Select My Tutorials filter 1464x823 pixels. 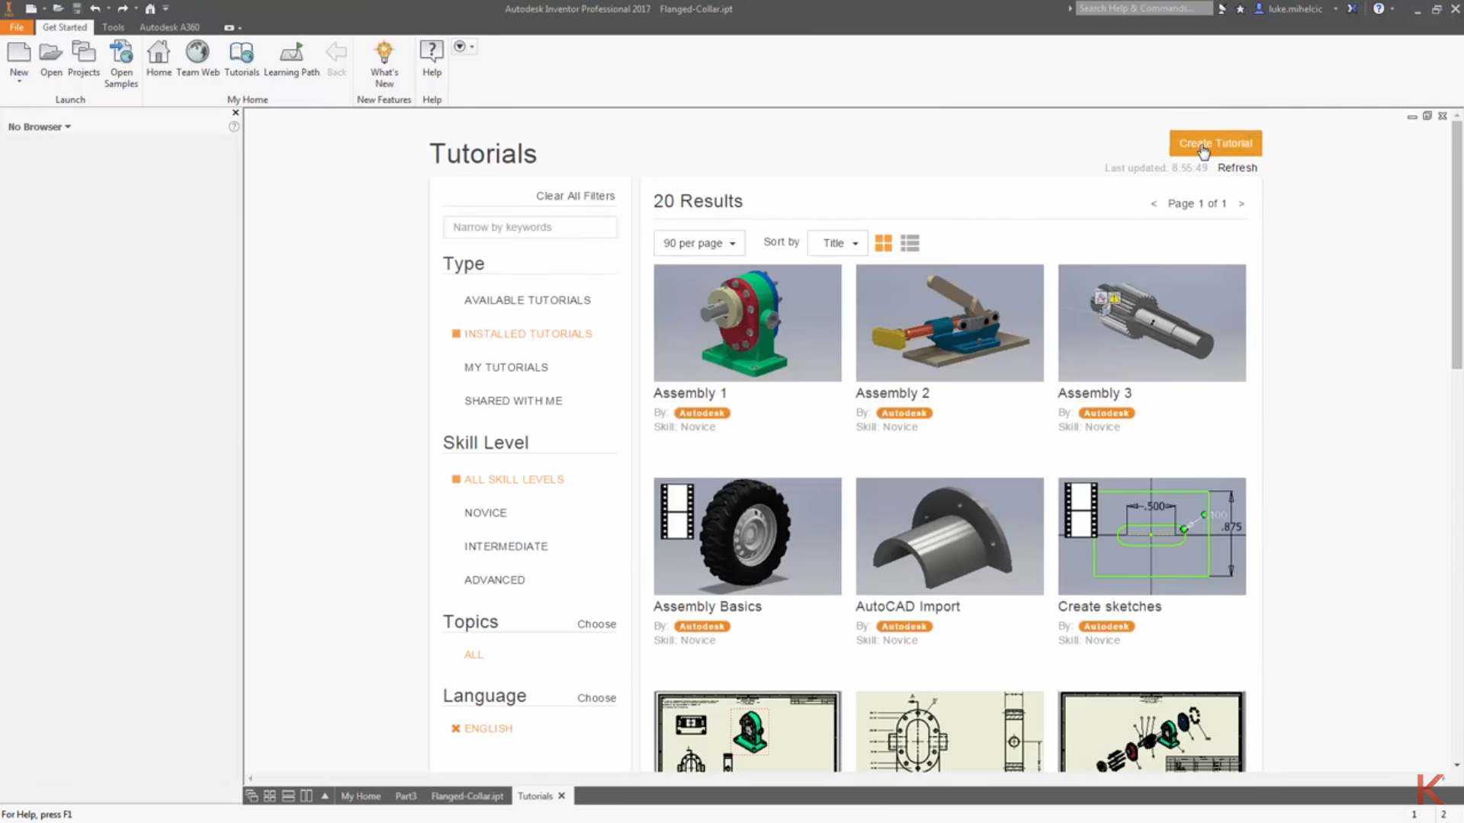506,367
